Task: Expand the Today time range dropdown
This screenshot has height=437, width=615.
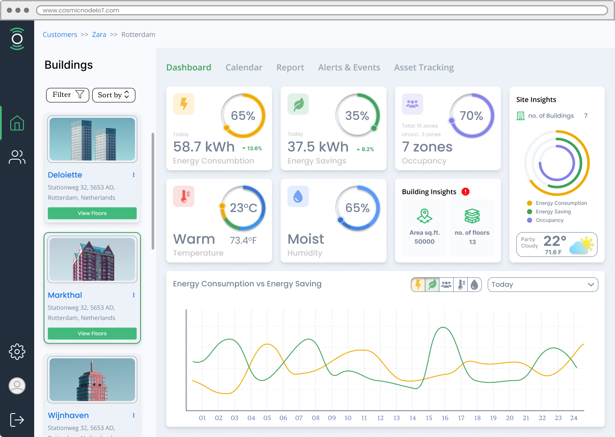Action: tap(543, 285)
